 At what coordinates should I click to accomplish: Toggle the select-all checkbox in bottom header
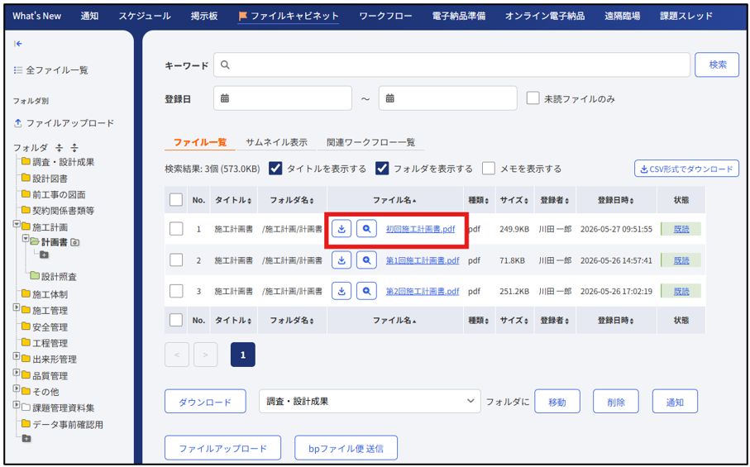(x=176, y=320)
